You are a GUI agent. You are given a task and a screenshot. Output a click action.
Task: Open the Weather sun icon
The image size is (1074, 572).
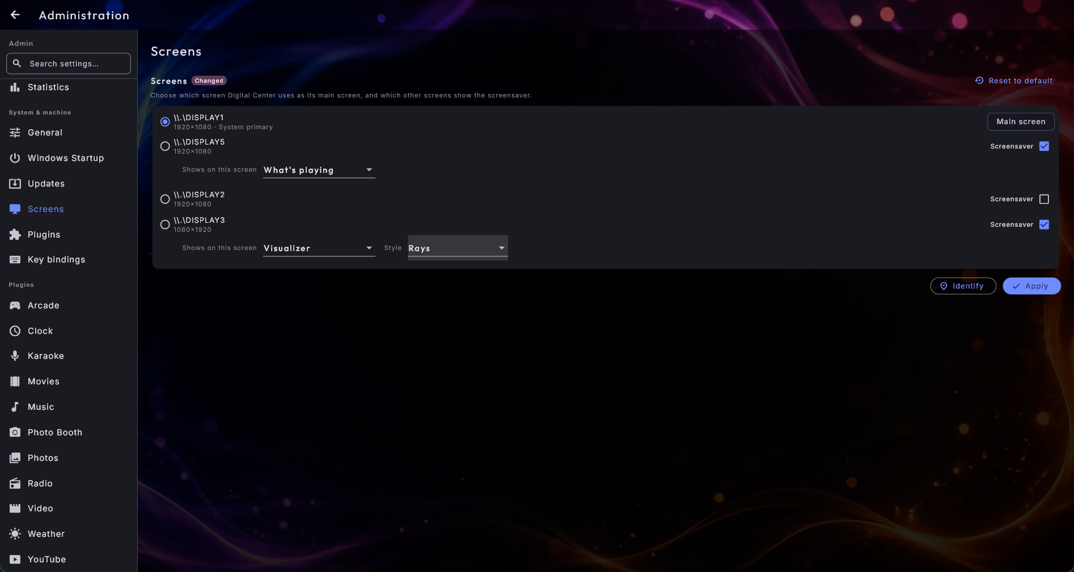click(15, 534)
